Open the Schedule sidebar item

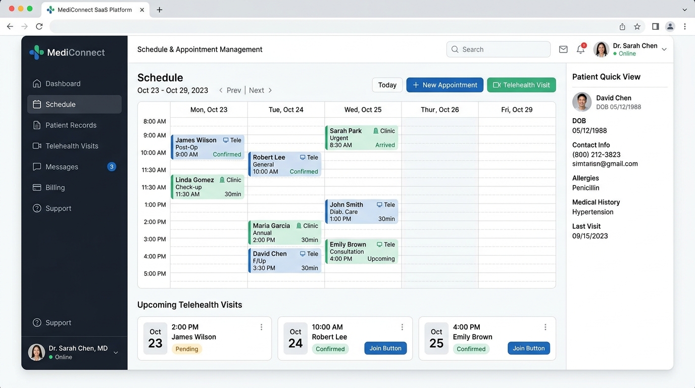74,104
